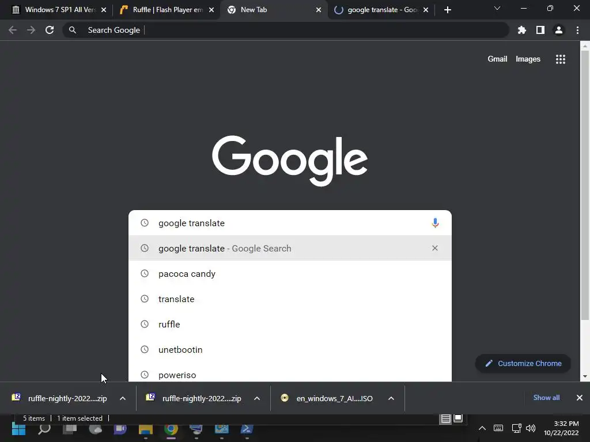Open File Explorer from taskbar

click(x=146, y=429)
